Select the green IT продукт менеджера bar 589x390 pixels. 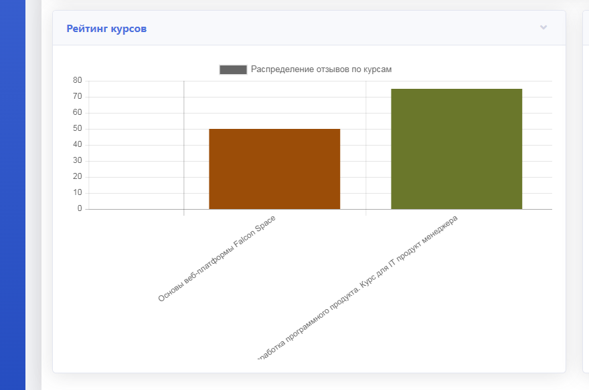tap(456, 149)
